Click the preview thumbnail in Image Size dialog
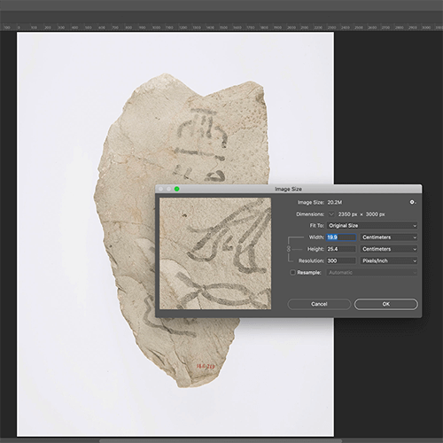 point(215,253)
